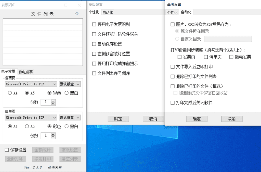Enable 左侧预留装订位置 checkbox
The width and height of the screenshot is (261, 172).
coord(94,54)
